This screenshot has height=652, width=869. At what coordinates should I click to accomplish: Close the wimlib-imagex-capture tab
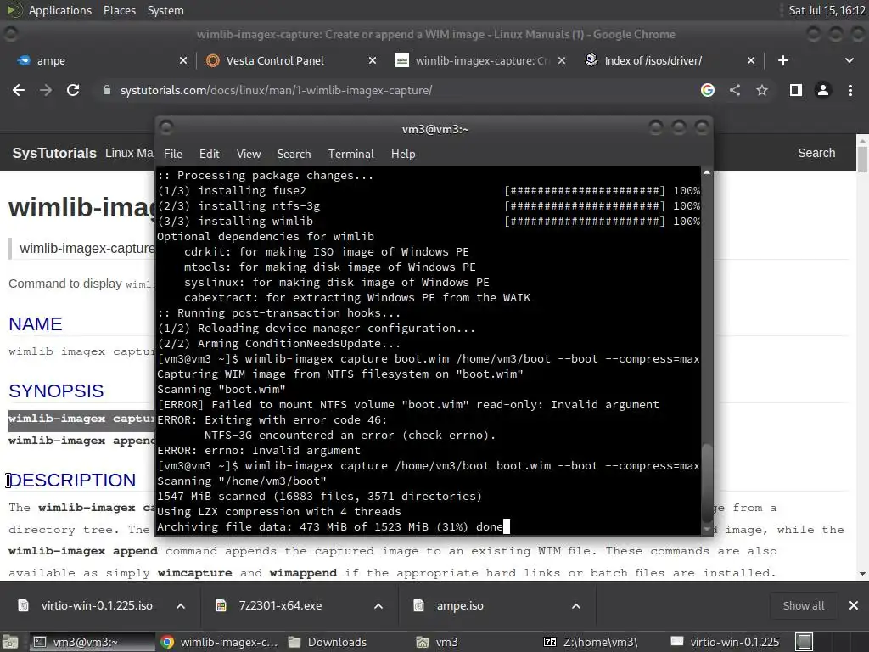(562, 60)
